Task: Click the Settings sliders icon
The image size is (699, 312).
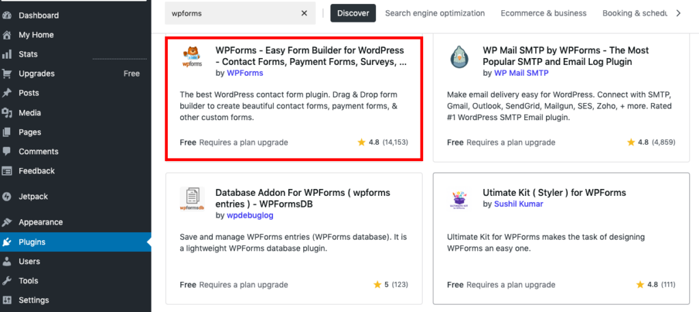Action: pyautogui.click(x=7, y=300)
